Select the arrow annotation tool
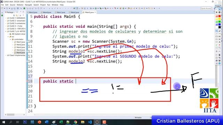The height and width of the screenshot is (125, 223). pos(220,34)
